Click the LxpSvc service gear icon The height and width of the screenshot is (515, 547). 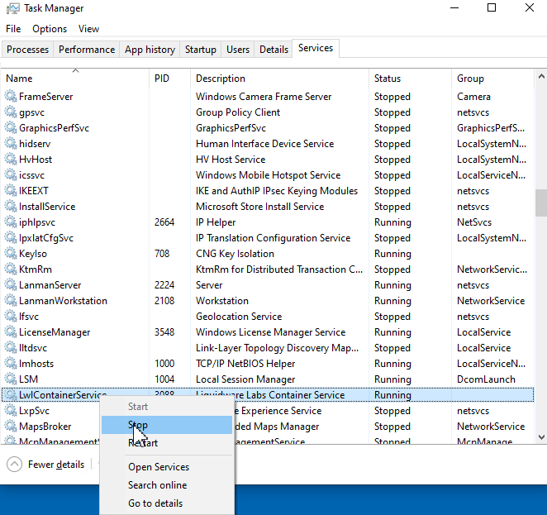pyautogui.click(x=11, y=410)
